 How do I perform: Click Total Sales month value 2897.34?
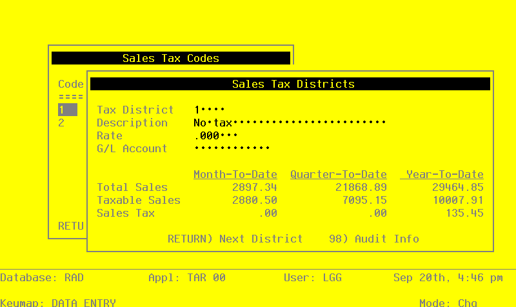click(x=255, y=187)
